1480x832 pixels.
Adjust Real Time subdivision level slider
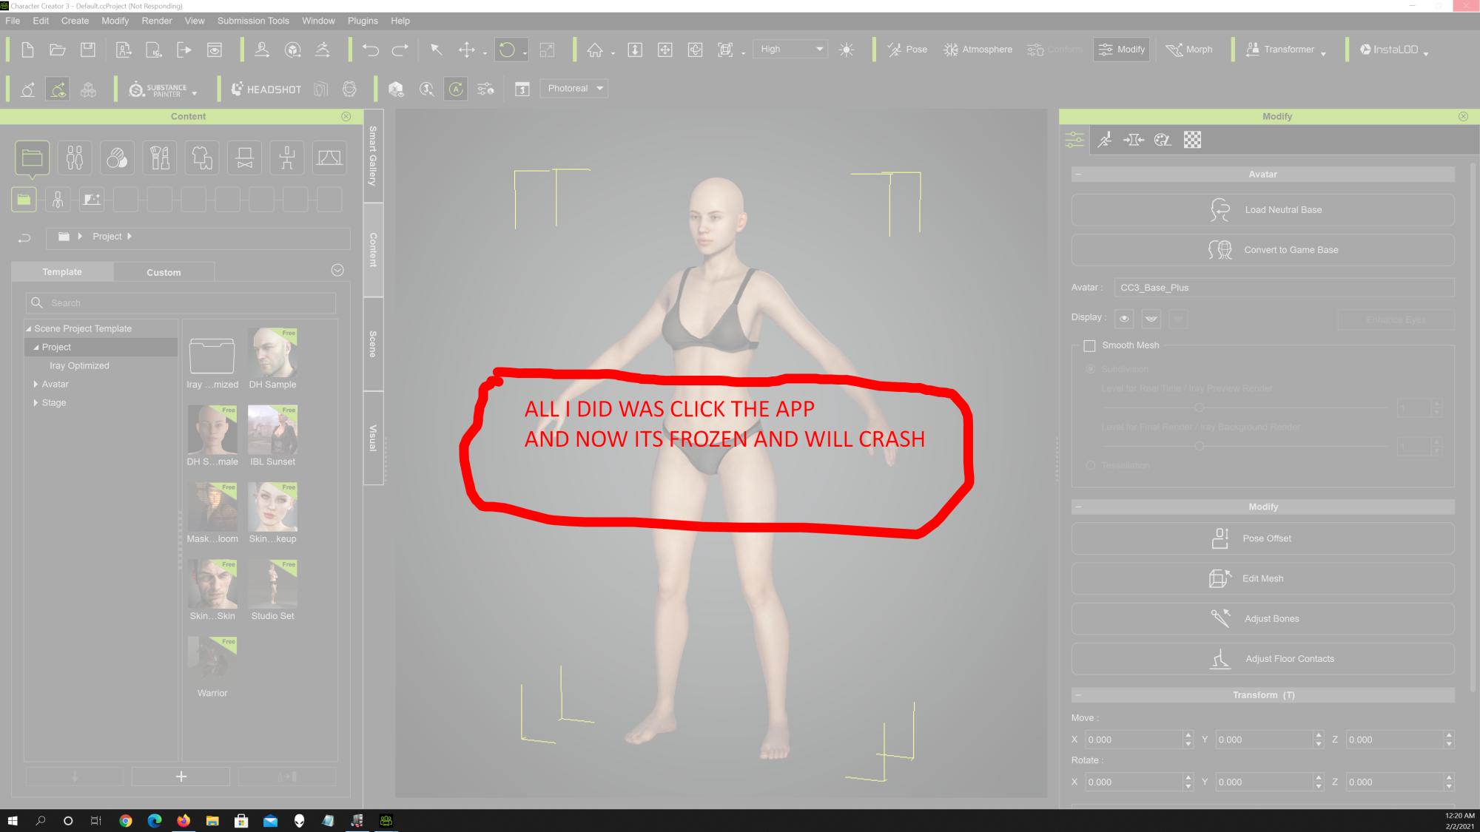point(1199,407)
